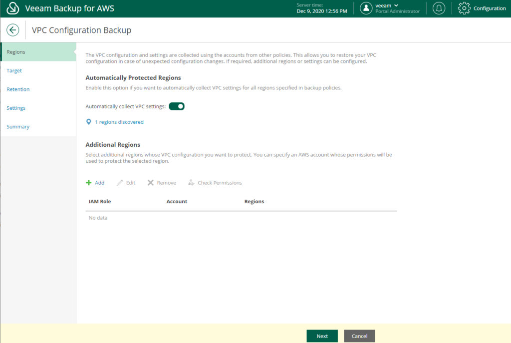
Task: Click the Portal Administrator role text
Action: click(398, 11)
